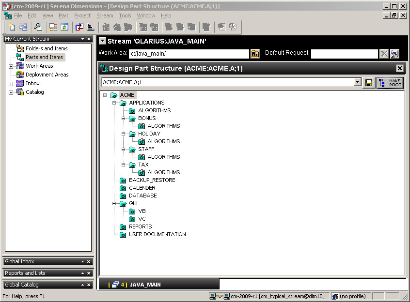
Task: Browse for work area folder icon
Action: click(255, 54)
